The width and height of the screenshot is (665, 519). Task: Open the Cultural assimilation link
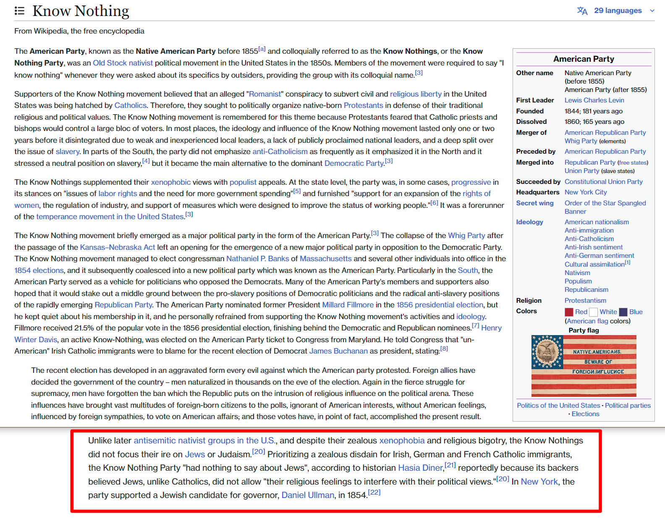click(x=594, y=265)
